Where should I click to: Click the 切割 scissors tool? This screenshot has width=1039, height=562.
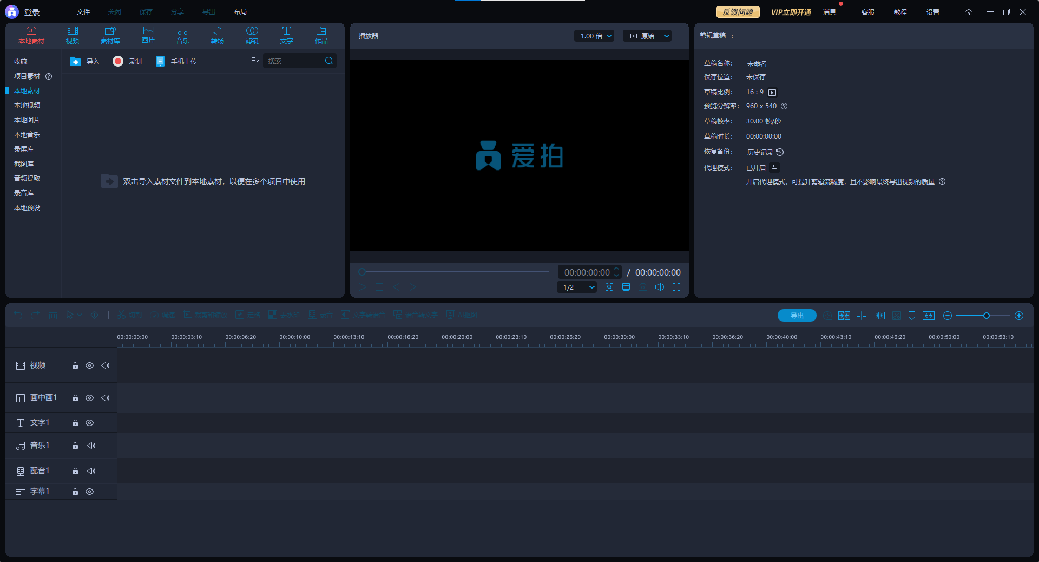(129, 315)
